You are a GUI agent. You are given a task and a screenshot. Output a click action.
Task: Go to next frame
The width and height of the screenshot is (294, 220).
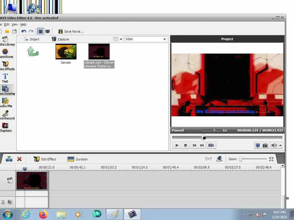(x=202, y=145)
